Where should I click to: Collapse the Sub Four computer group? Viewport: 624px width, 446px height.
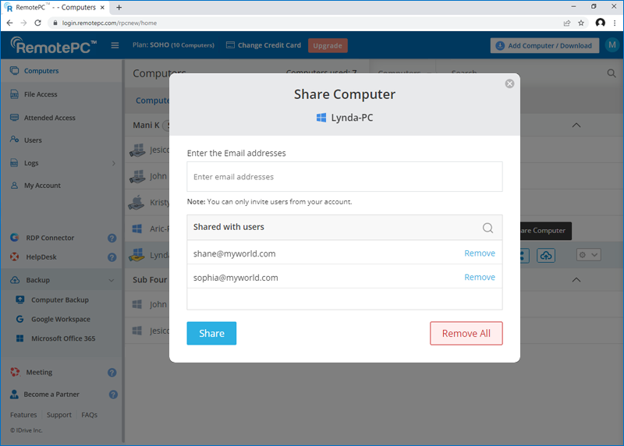[576, 280]
